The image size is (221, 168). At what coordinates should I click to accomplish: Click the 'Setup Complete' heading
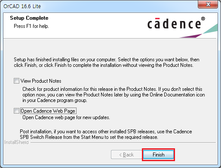pos(29,18)
